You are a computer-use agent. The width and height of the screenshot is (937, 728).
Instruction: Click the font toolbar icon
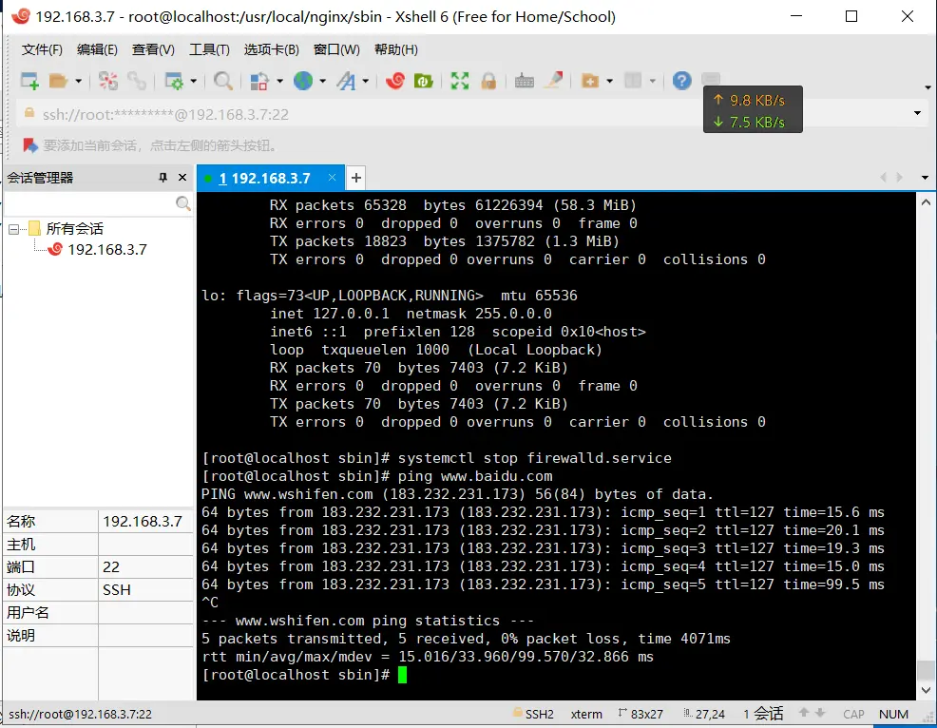pyautogui.click(x=346, y=81)
